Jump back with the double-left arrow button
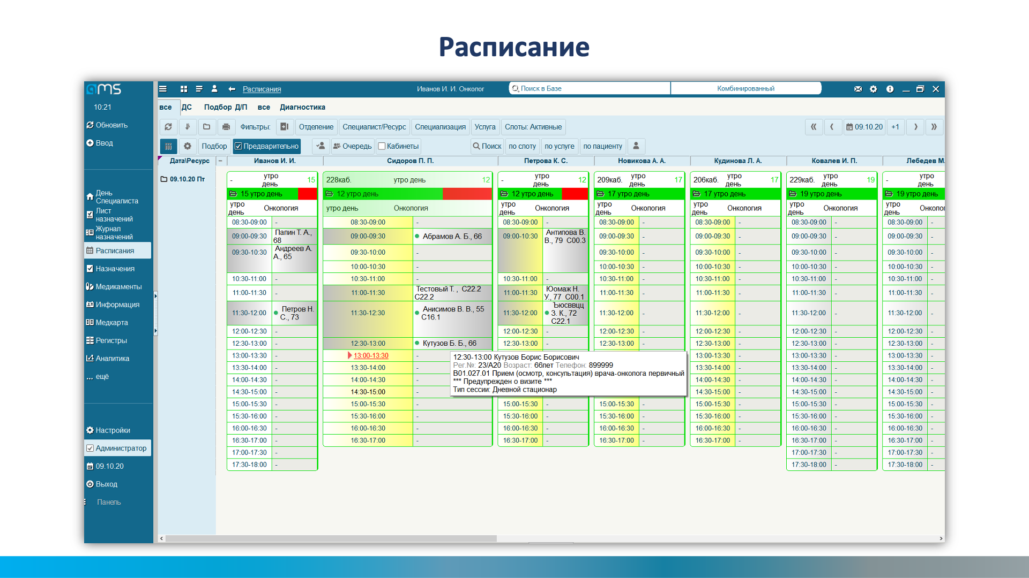This screenshot has height=578, width=1029. pos(814,127)
